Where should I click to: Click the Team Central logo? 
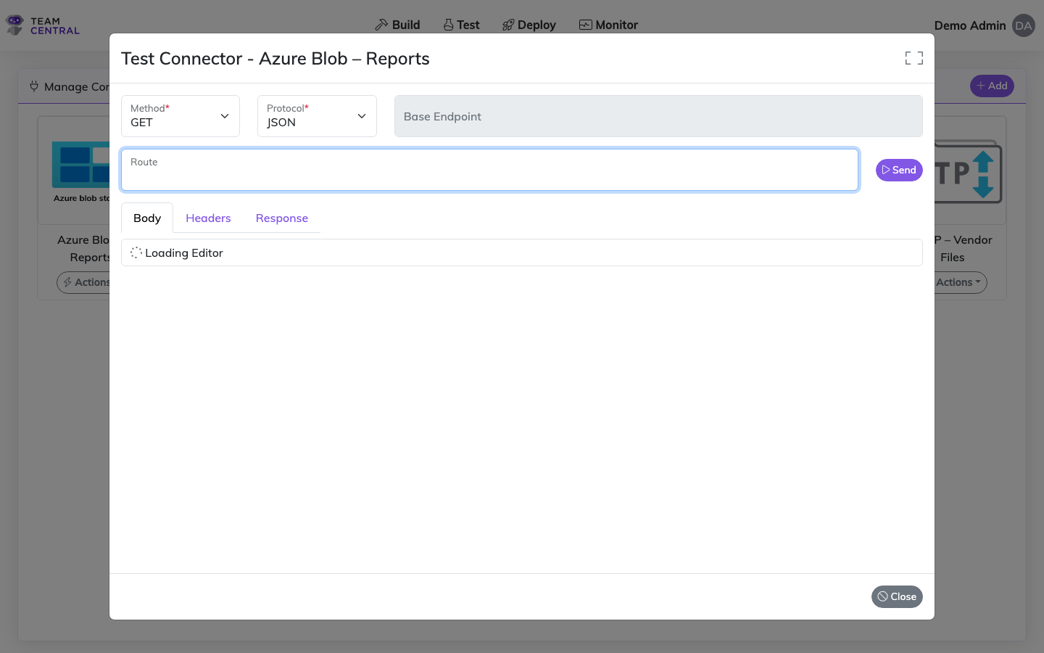(x=41, y=24)
